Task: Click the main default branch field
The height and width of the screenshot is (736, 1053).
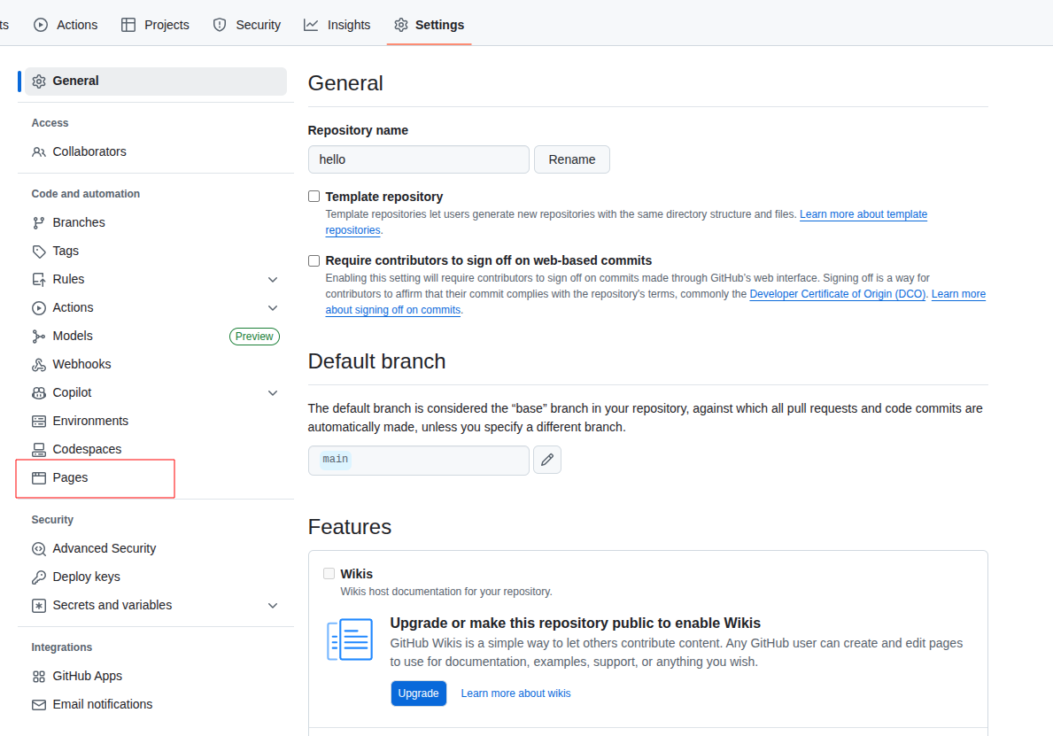Action: point(418,460)
